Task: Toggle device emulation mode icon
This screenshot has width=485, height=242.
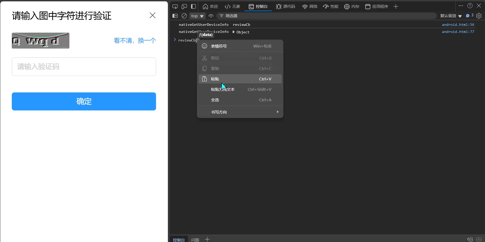Action: (184, 7)
